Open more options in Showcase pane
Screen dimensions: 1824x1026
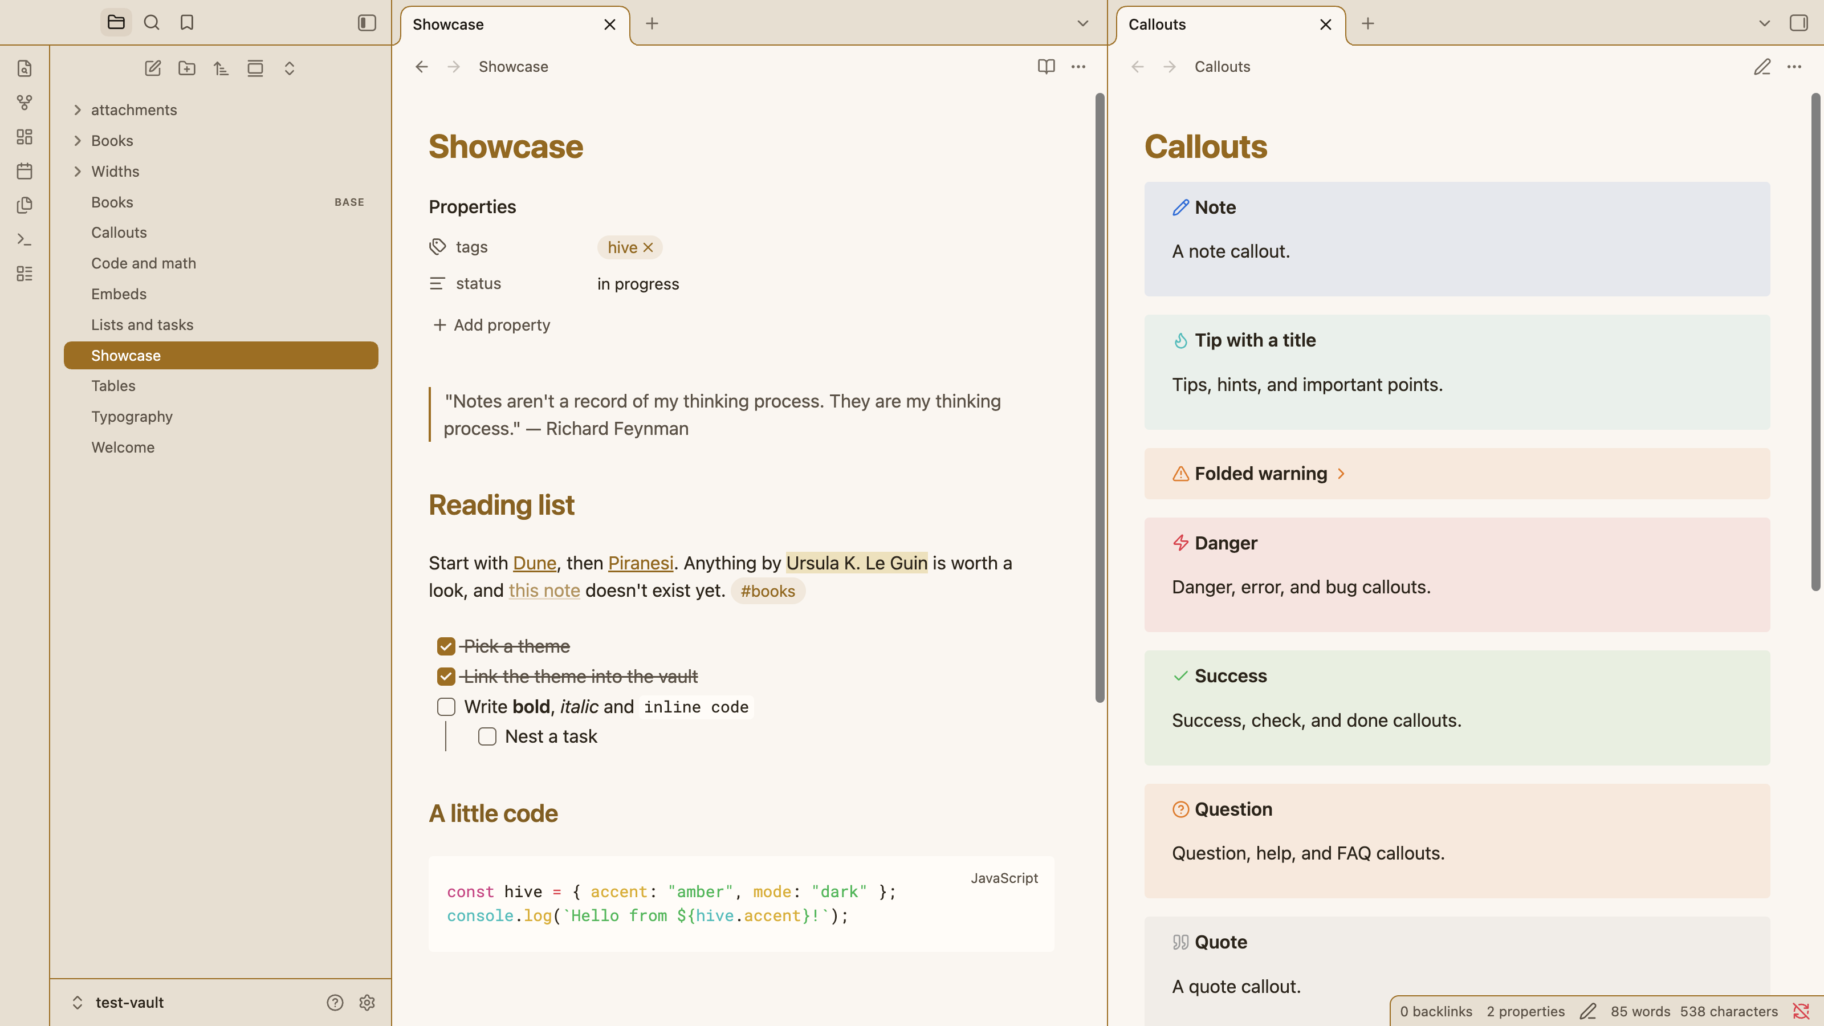pyautogui.click(x=1078, y=67)
